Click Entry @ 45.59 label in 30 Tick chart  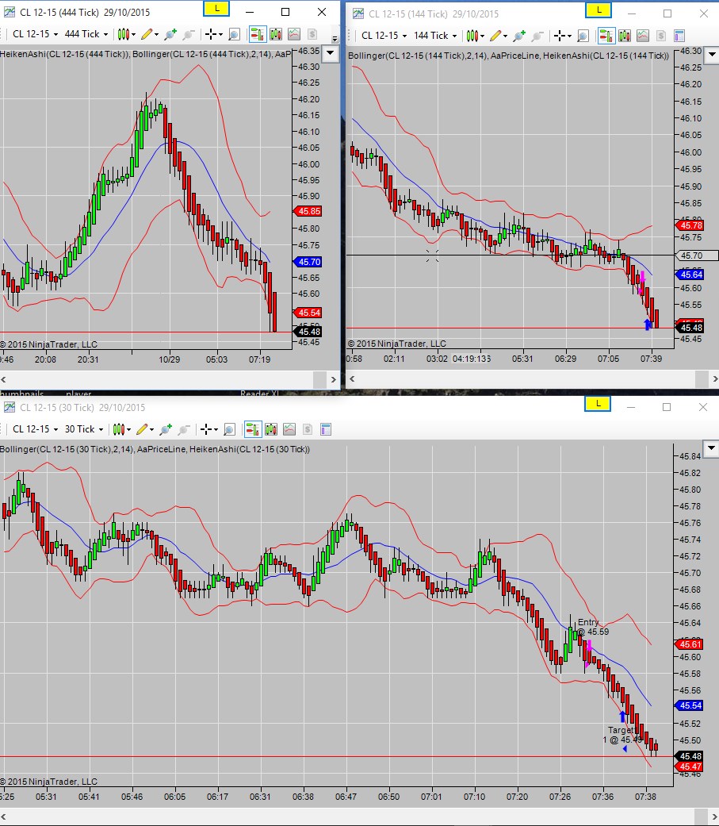pyautogui.click(x=593, y=627)
